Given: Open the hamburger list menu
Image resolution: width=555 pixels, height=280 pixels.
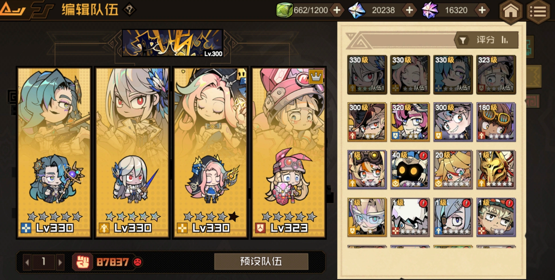Looking at the screenshot, I should 538,12.
